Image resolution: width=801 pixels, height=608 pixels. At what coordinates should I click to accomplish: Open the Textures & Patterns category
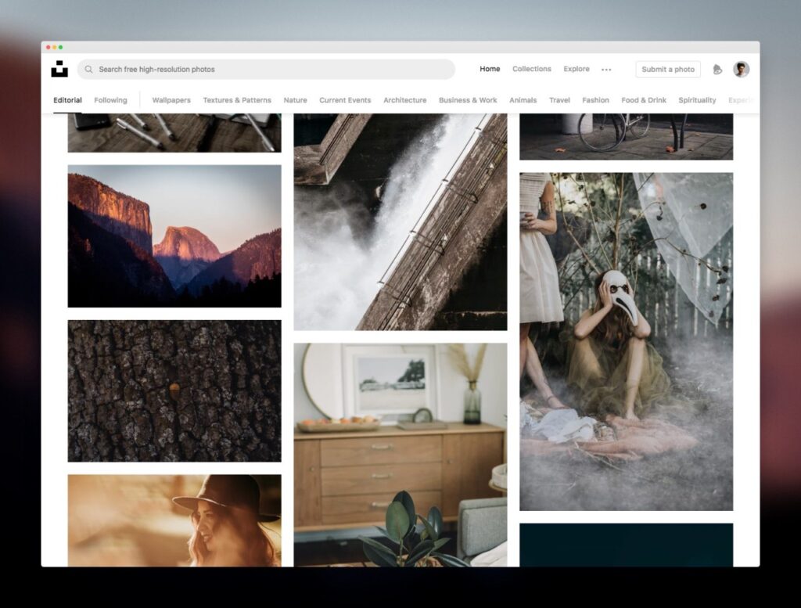click(x=237, y=100)
